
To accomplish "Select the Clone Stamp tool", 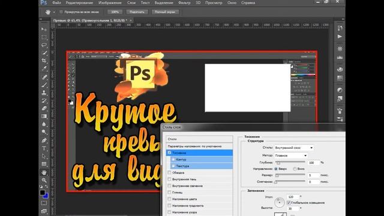I will pyautogui.click(x=44, y=93).
